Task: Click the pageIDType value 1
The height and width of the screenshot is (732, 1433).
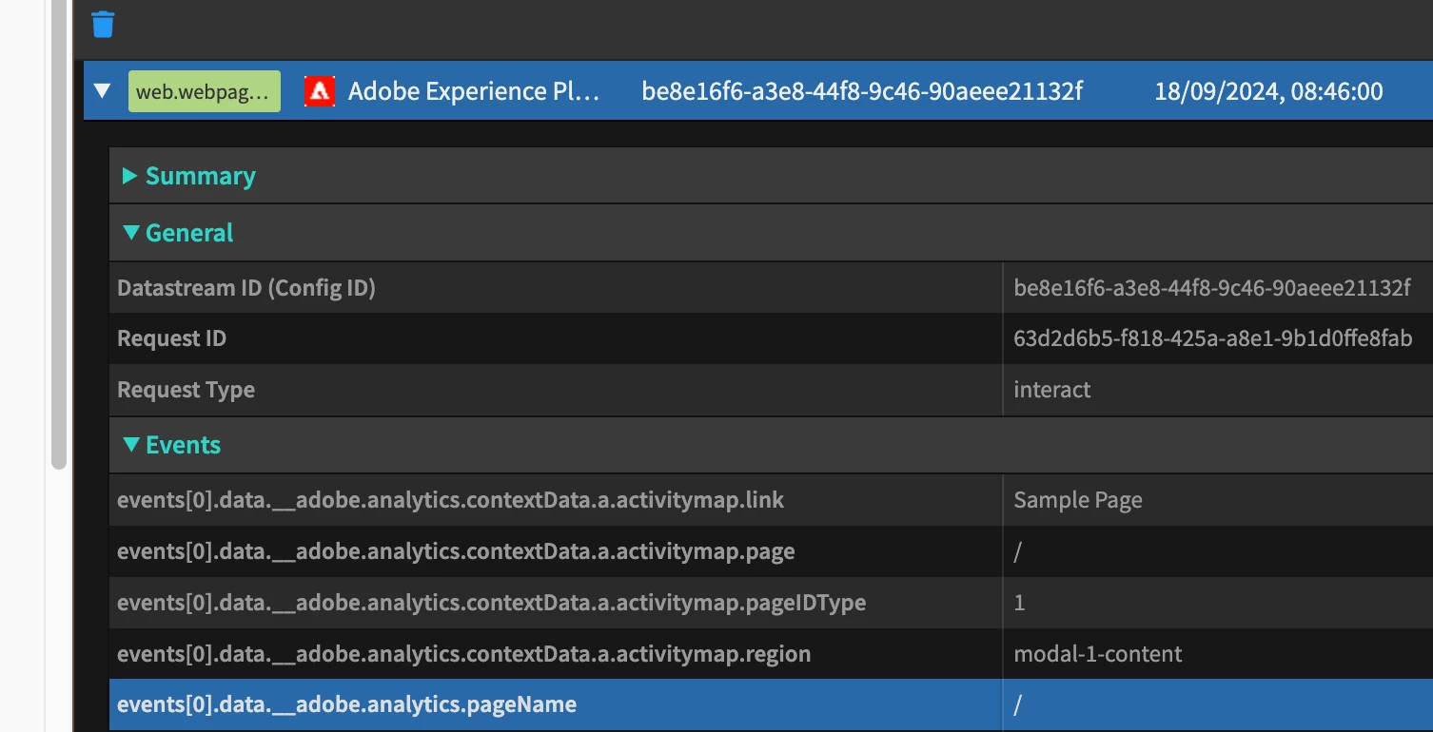Action: point(1019,603)
